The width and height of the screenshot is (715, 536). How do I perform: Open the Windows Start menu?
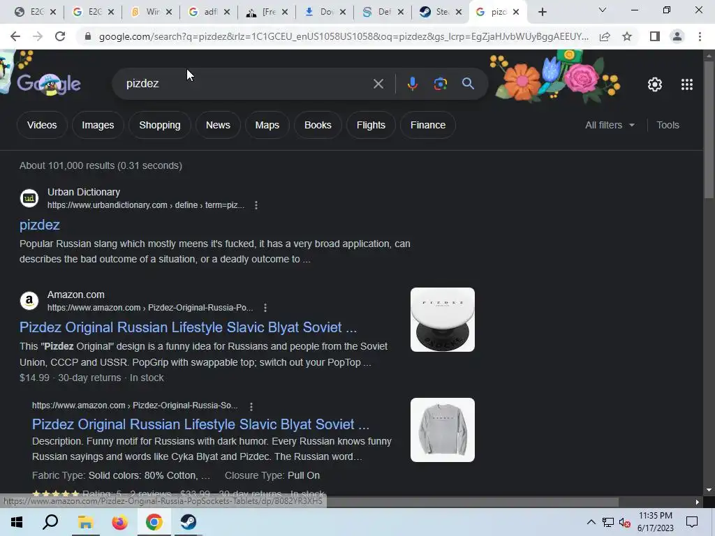[x=17, y=522]
